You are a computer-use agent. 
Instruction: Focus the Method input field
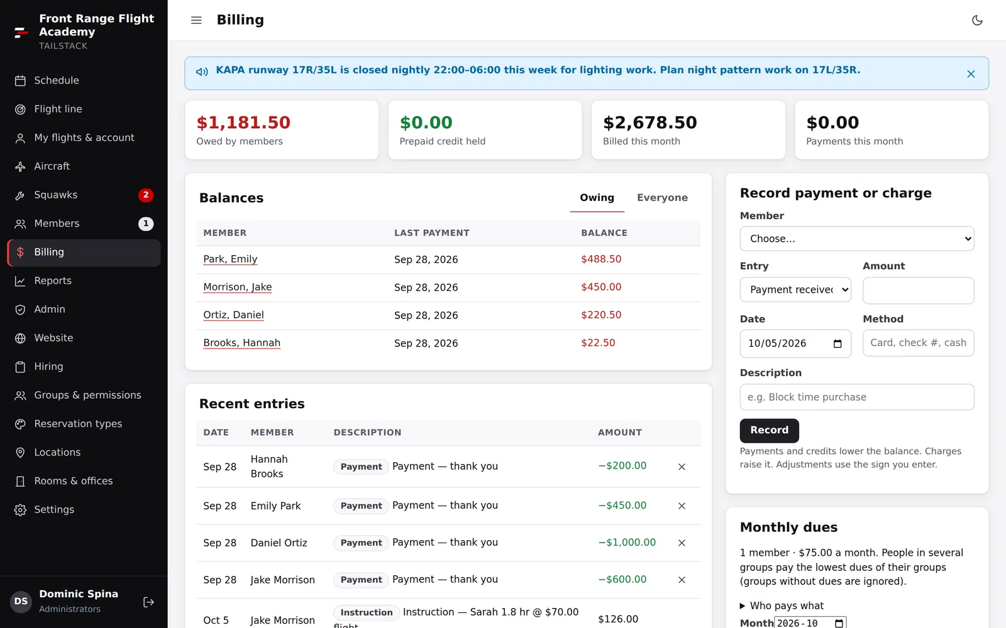(x=918, y=343)
